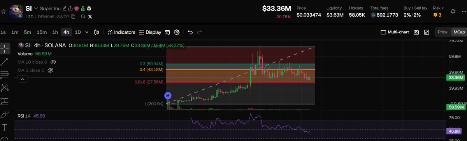The height and width of the screenshot is (141, 467).
Task: Redo chart action
Action: click(200, 32)
